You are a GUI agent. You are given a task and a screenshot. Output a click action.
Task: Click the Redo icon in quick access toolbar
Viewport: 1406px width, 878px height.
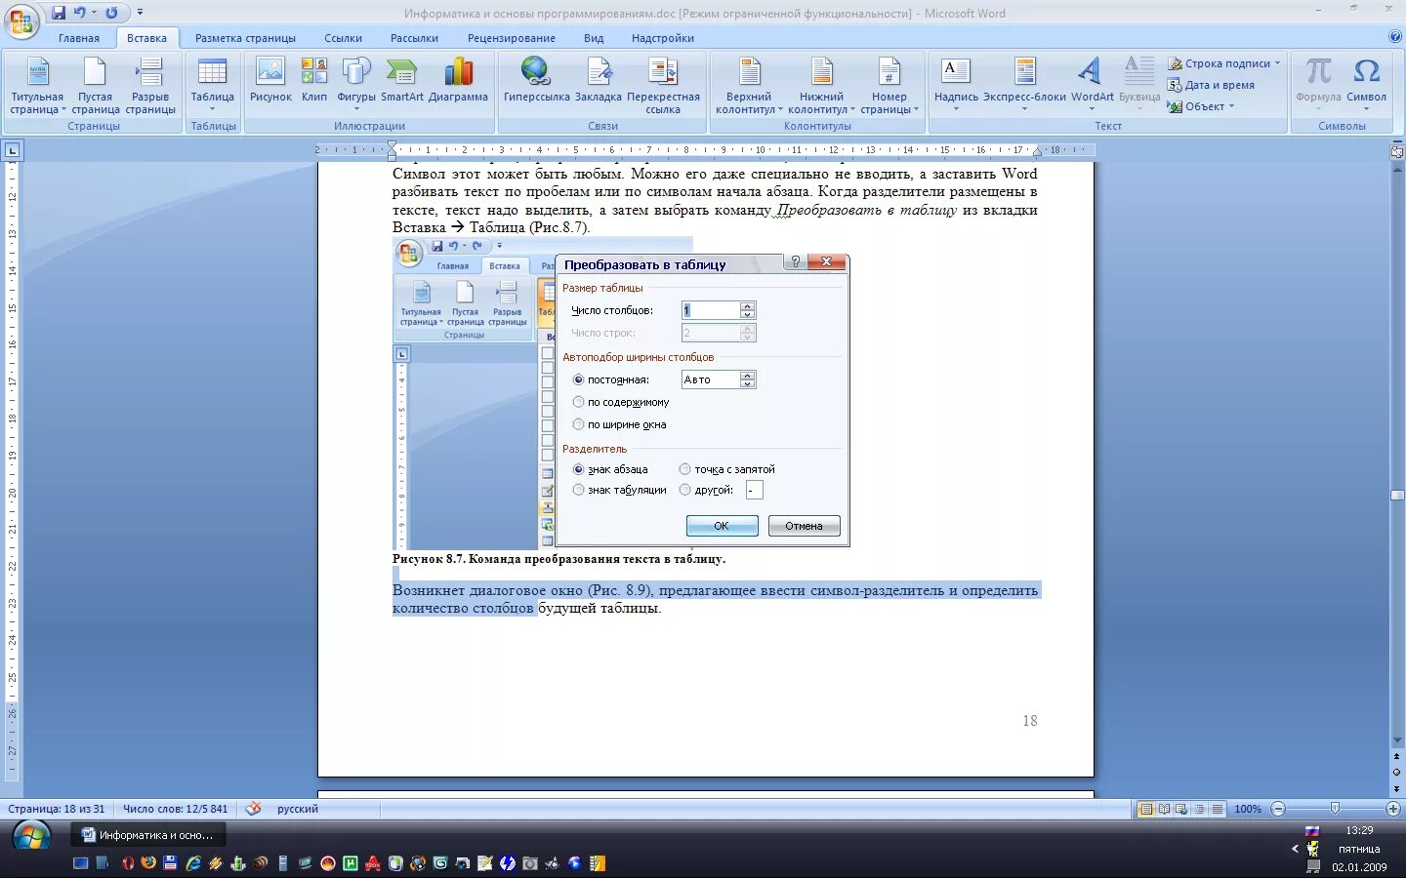click(x=111, y=13)
